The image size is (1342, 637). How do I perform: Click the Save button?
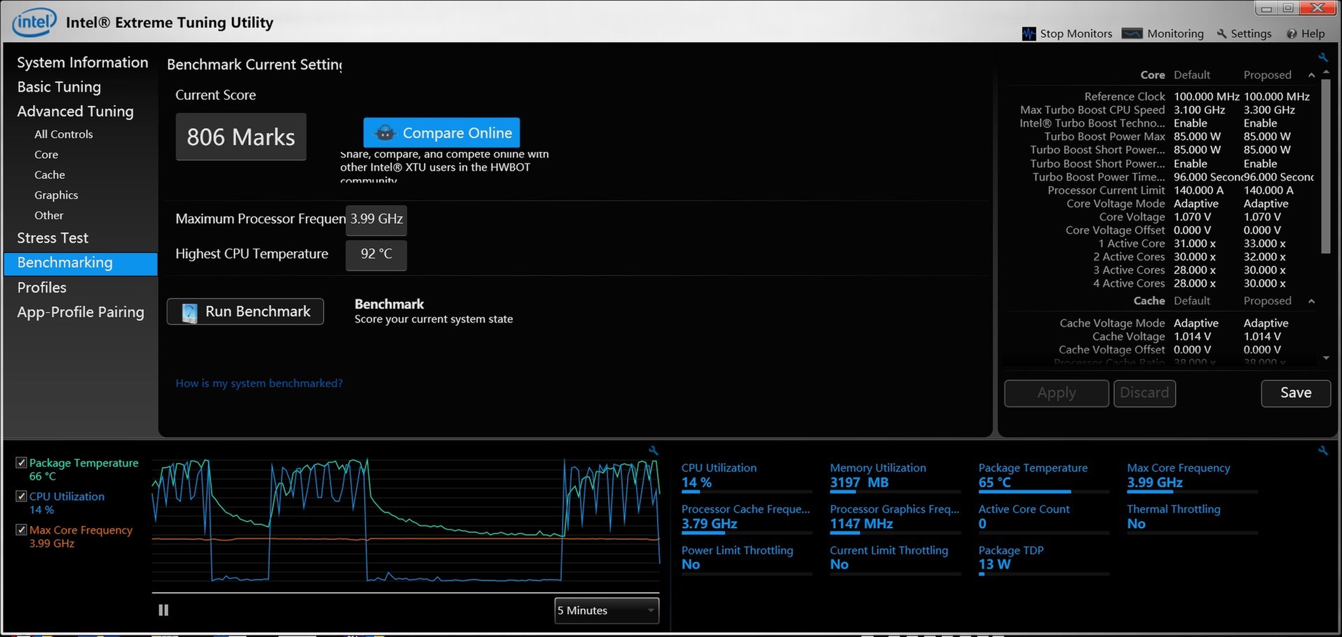[1296, 393]
